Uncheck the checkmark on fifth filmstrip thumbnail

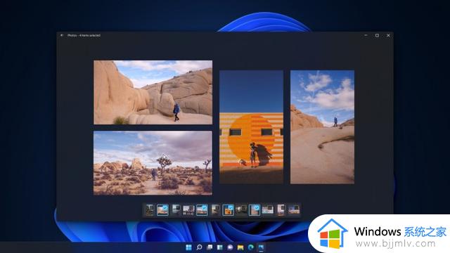pos(204,208)
